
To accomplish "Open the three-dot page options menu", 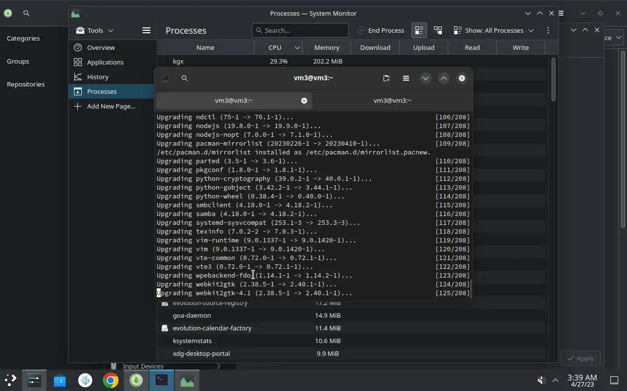I will (548, 30).
